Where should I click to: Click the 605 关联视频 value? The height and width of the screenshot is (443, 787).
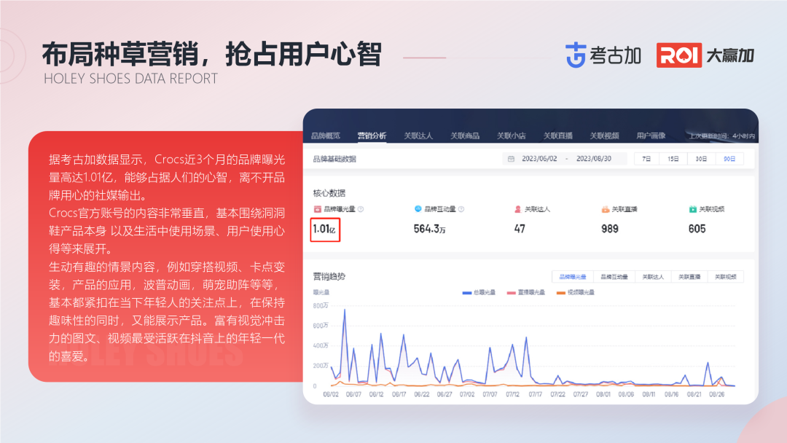(x=697, y=230)
